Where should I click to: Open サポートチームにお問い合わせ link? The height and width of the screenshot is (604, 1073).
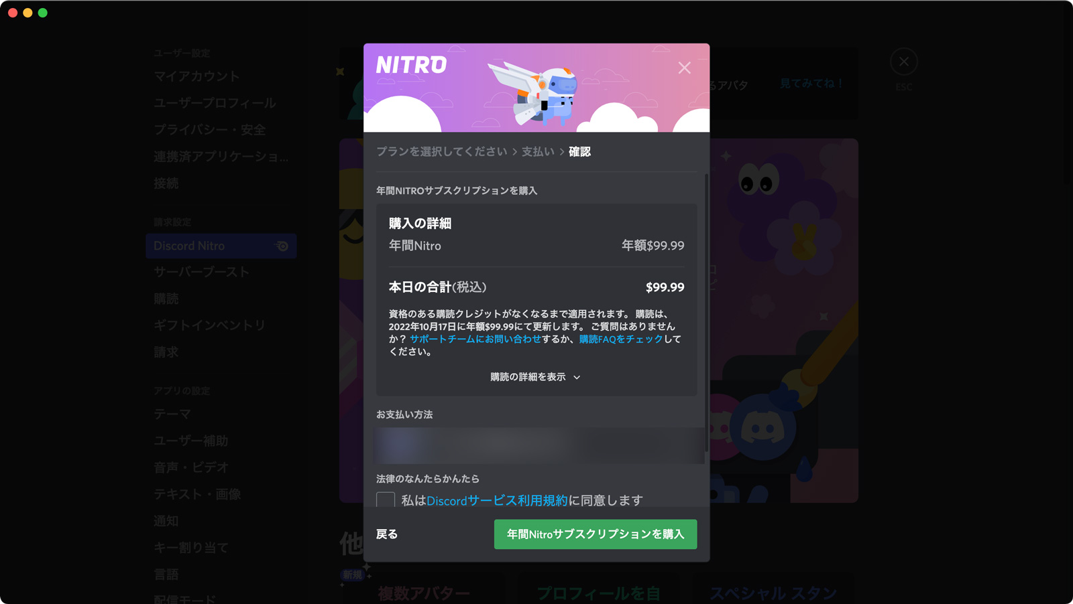pyautogui.click(x=475, y=339)
